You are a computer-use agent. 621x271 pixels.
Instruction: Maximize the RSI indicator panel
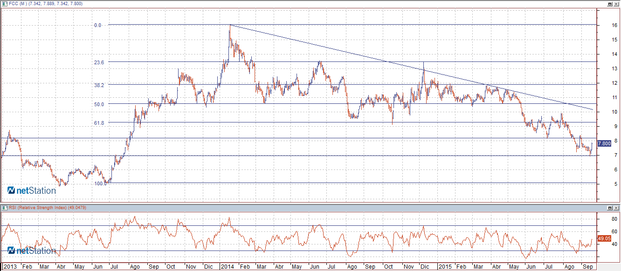point(609,208)
